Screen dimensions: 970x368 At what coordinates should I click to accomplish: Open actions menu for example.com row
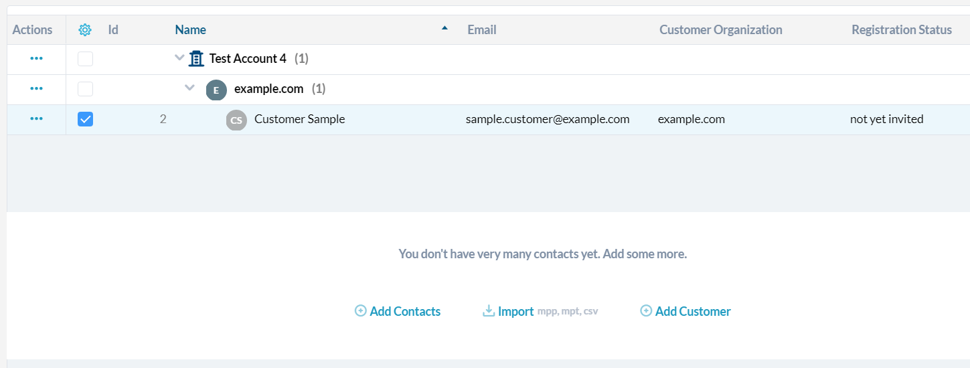coord(36,89)
